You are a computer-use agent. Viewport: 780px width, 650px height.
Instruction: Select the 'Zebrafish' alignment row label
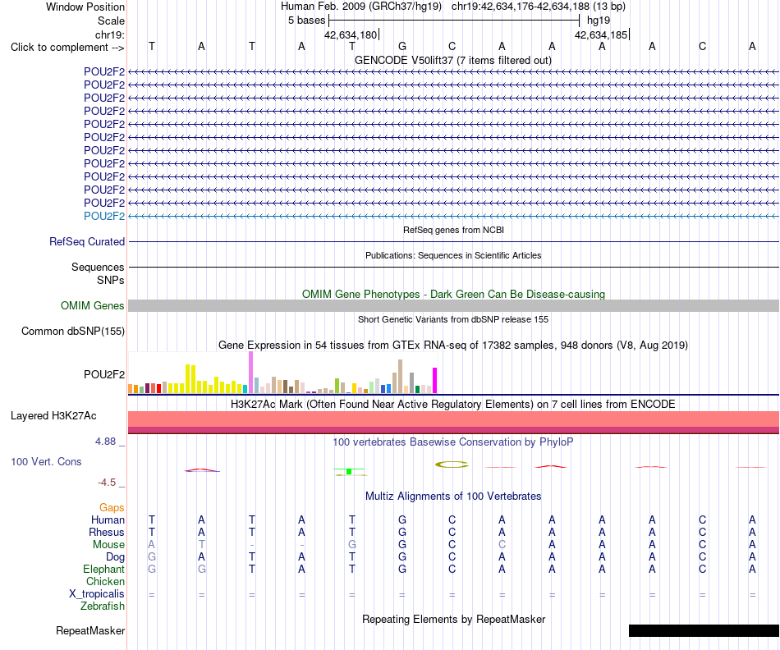[103, 607]
